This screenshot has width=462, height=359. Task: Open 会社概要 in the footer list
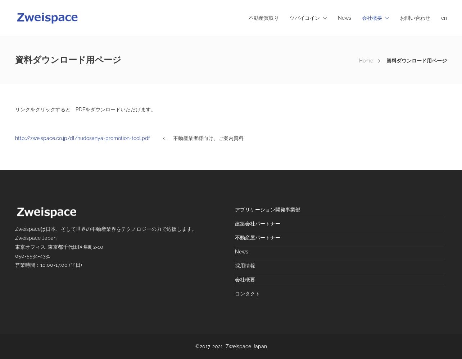[245, 280]
